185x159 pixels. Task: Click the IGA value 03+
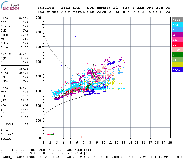(160, 12)
